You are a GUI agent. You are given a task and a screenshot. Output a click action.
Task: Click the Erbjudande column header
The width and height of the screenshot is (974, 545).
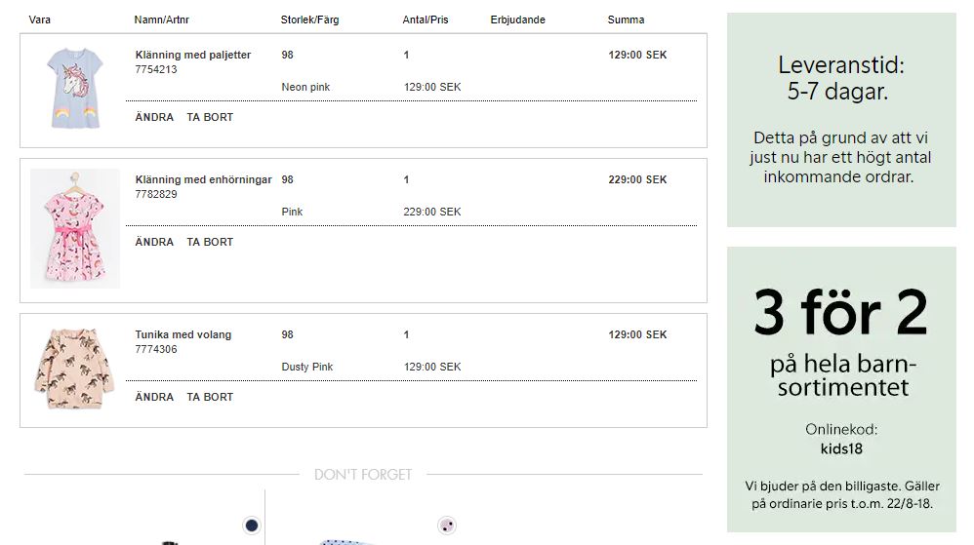click(518, 19)
